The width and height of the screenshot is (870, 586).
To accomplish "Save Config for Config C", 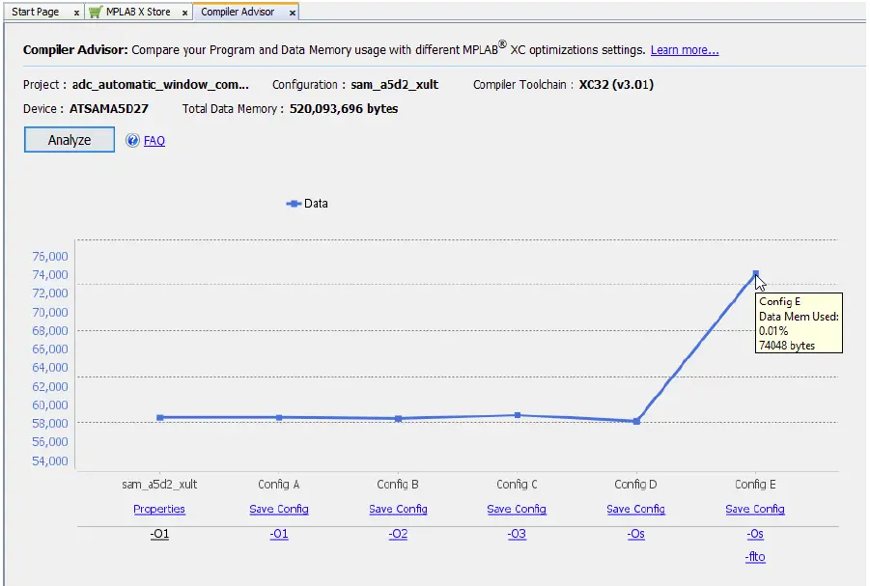I will [517, 509].
